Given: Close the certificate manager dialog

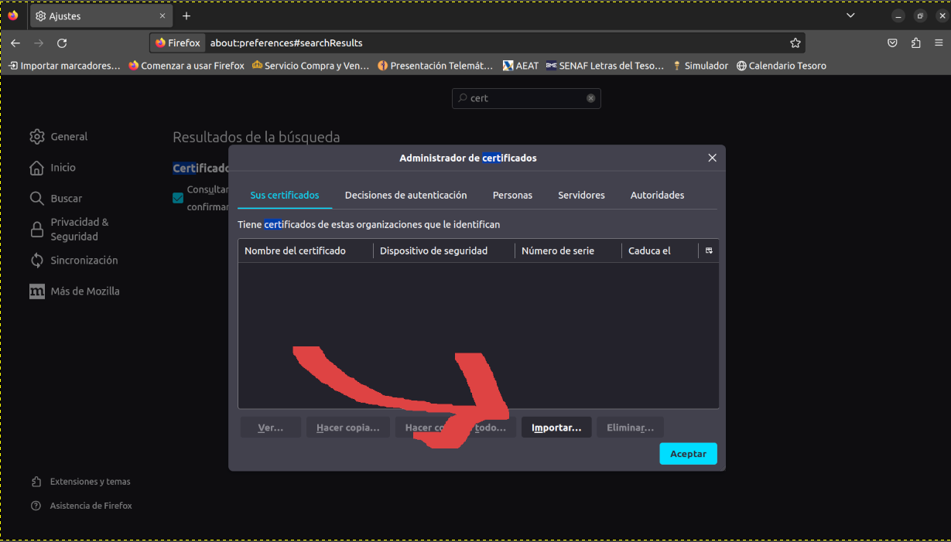Looking at the screenshot, I should (x=712, y=158).
